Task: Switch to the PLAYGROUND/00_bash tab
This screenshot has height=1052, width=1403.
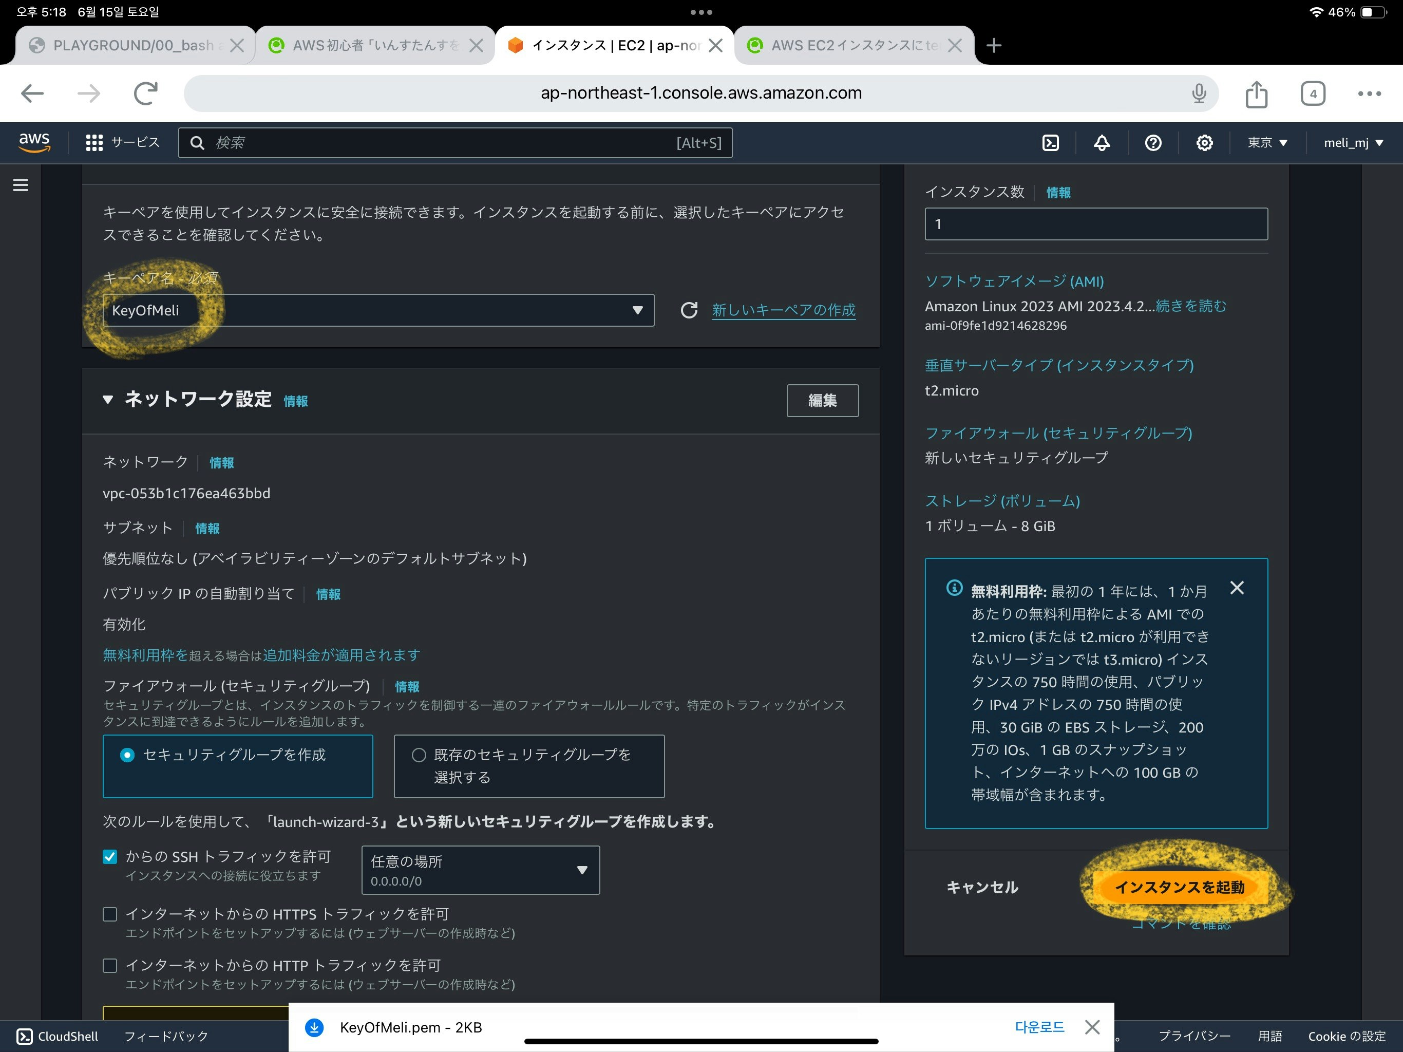Action: pyautogui.click(x=127, y=46)
